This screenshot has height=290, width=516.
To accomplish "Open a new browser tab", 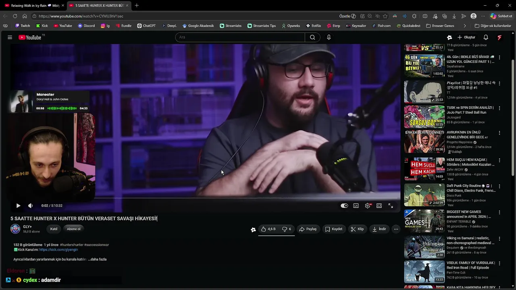I will pos(137,5).
